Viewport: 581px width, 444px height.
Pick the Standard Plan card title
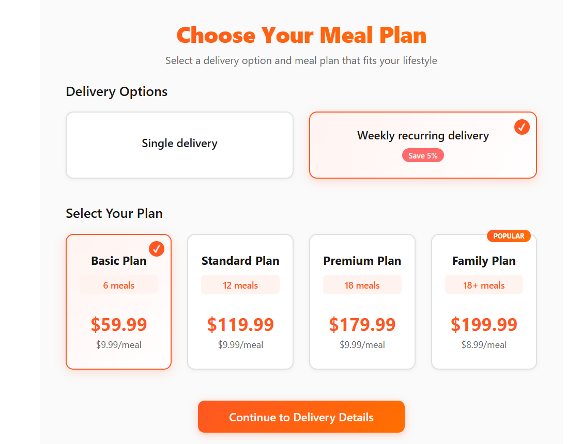[x=240, y=261]
